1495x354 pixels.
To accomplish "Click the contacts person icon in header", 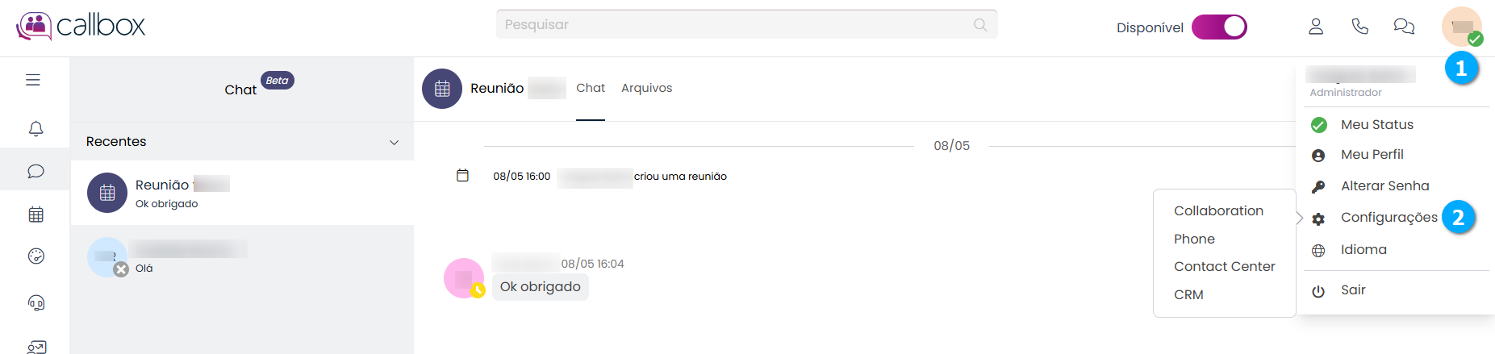I will [x=1316, y=27].
